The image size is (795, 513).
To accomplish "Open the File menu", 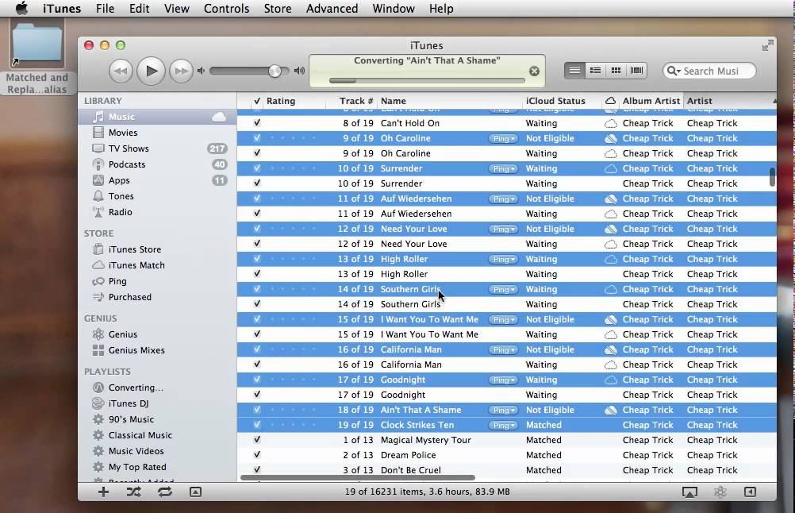I will (x=105, y=9).
